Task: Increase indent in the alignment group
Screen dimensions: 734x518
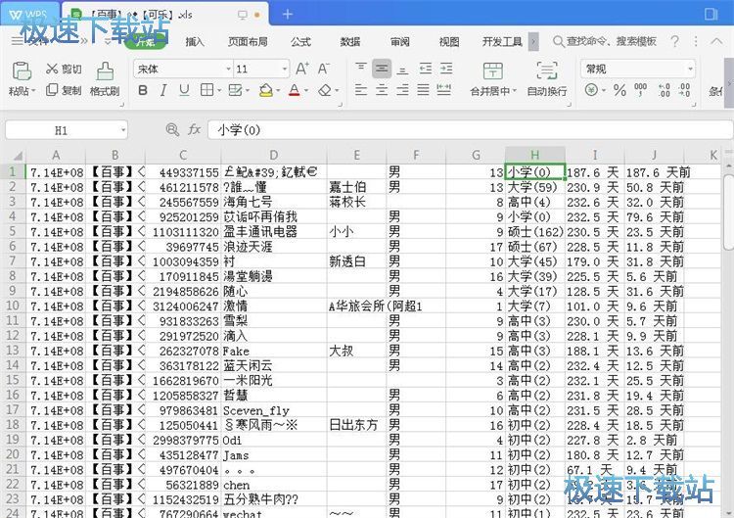Action: pos(446,69)
